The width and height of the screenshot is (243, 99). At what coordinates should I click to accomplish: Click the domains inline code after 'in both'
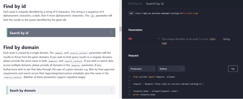coord(53,61)
